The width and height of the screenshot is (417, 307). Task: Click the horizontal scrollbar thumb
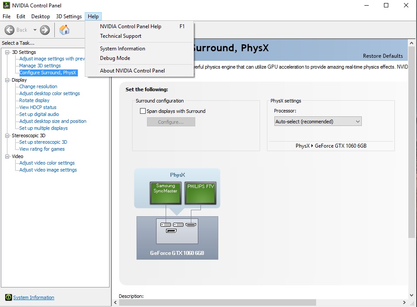click(217, 303)
